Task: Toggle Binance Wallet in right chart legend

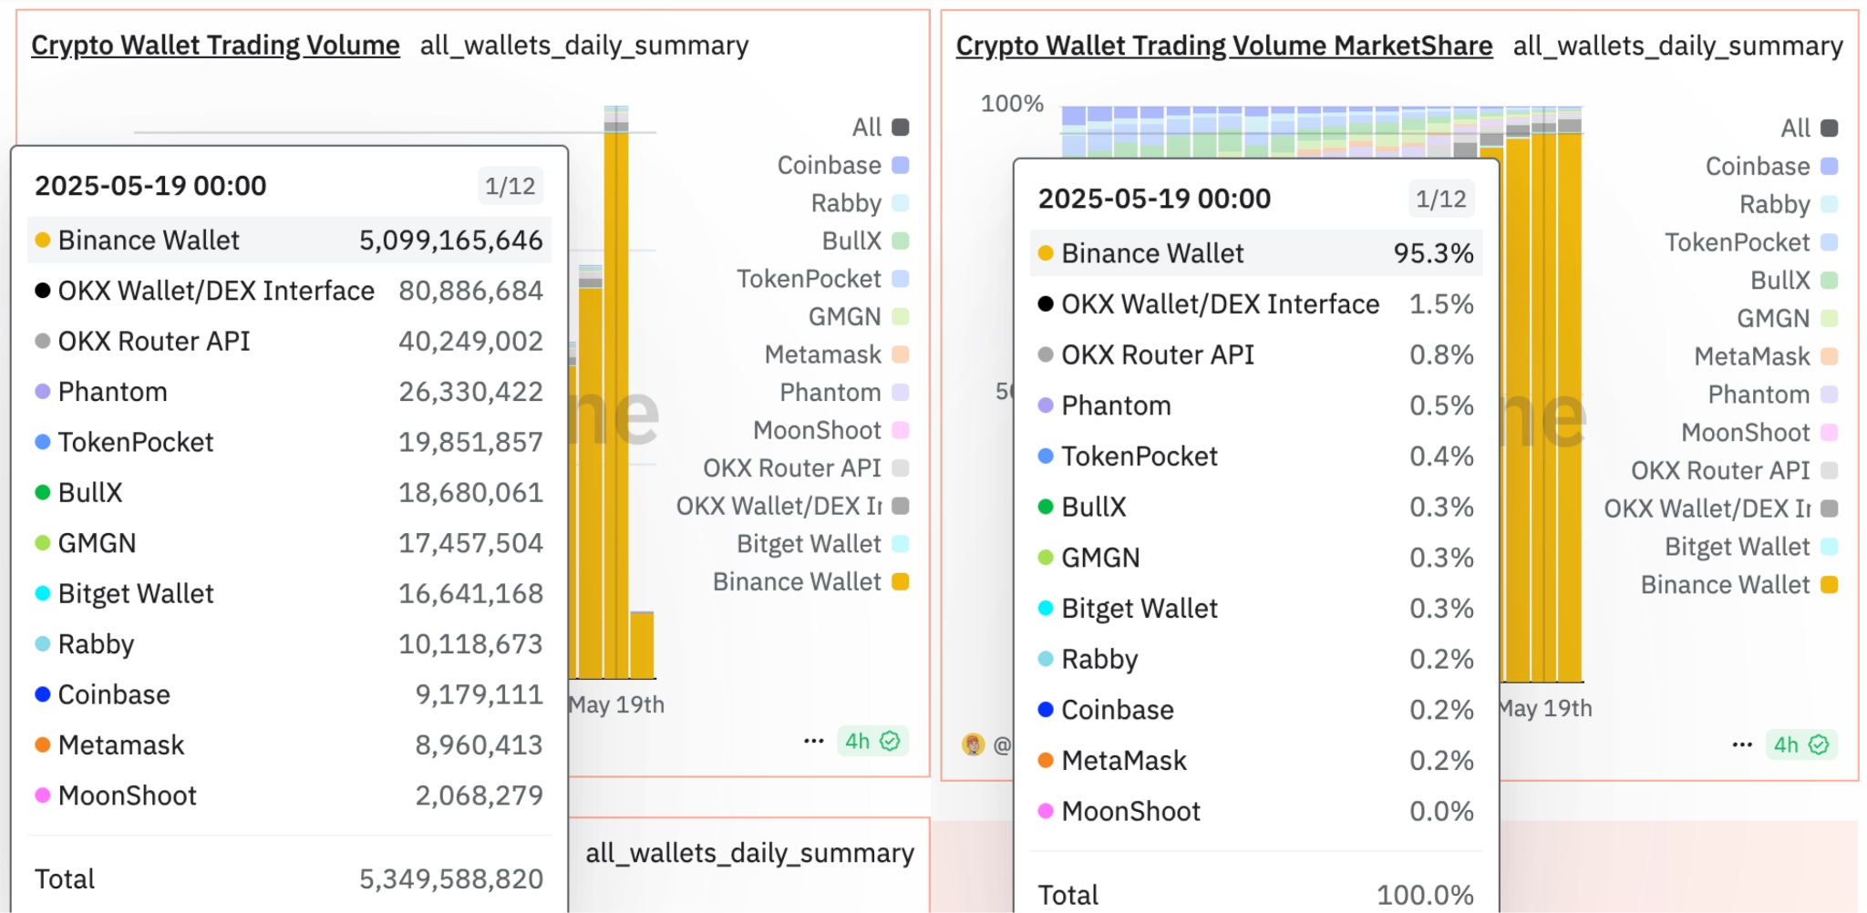Action: tap(1738, 585)
